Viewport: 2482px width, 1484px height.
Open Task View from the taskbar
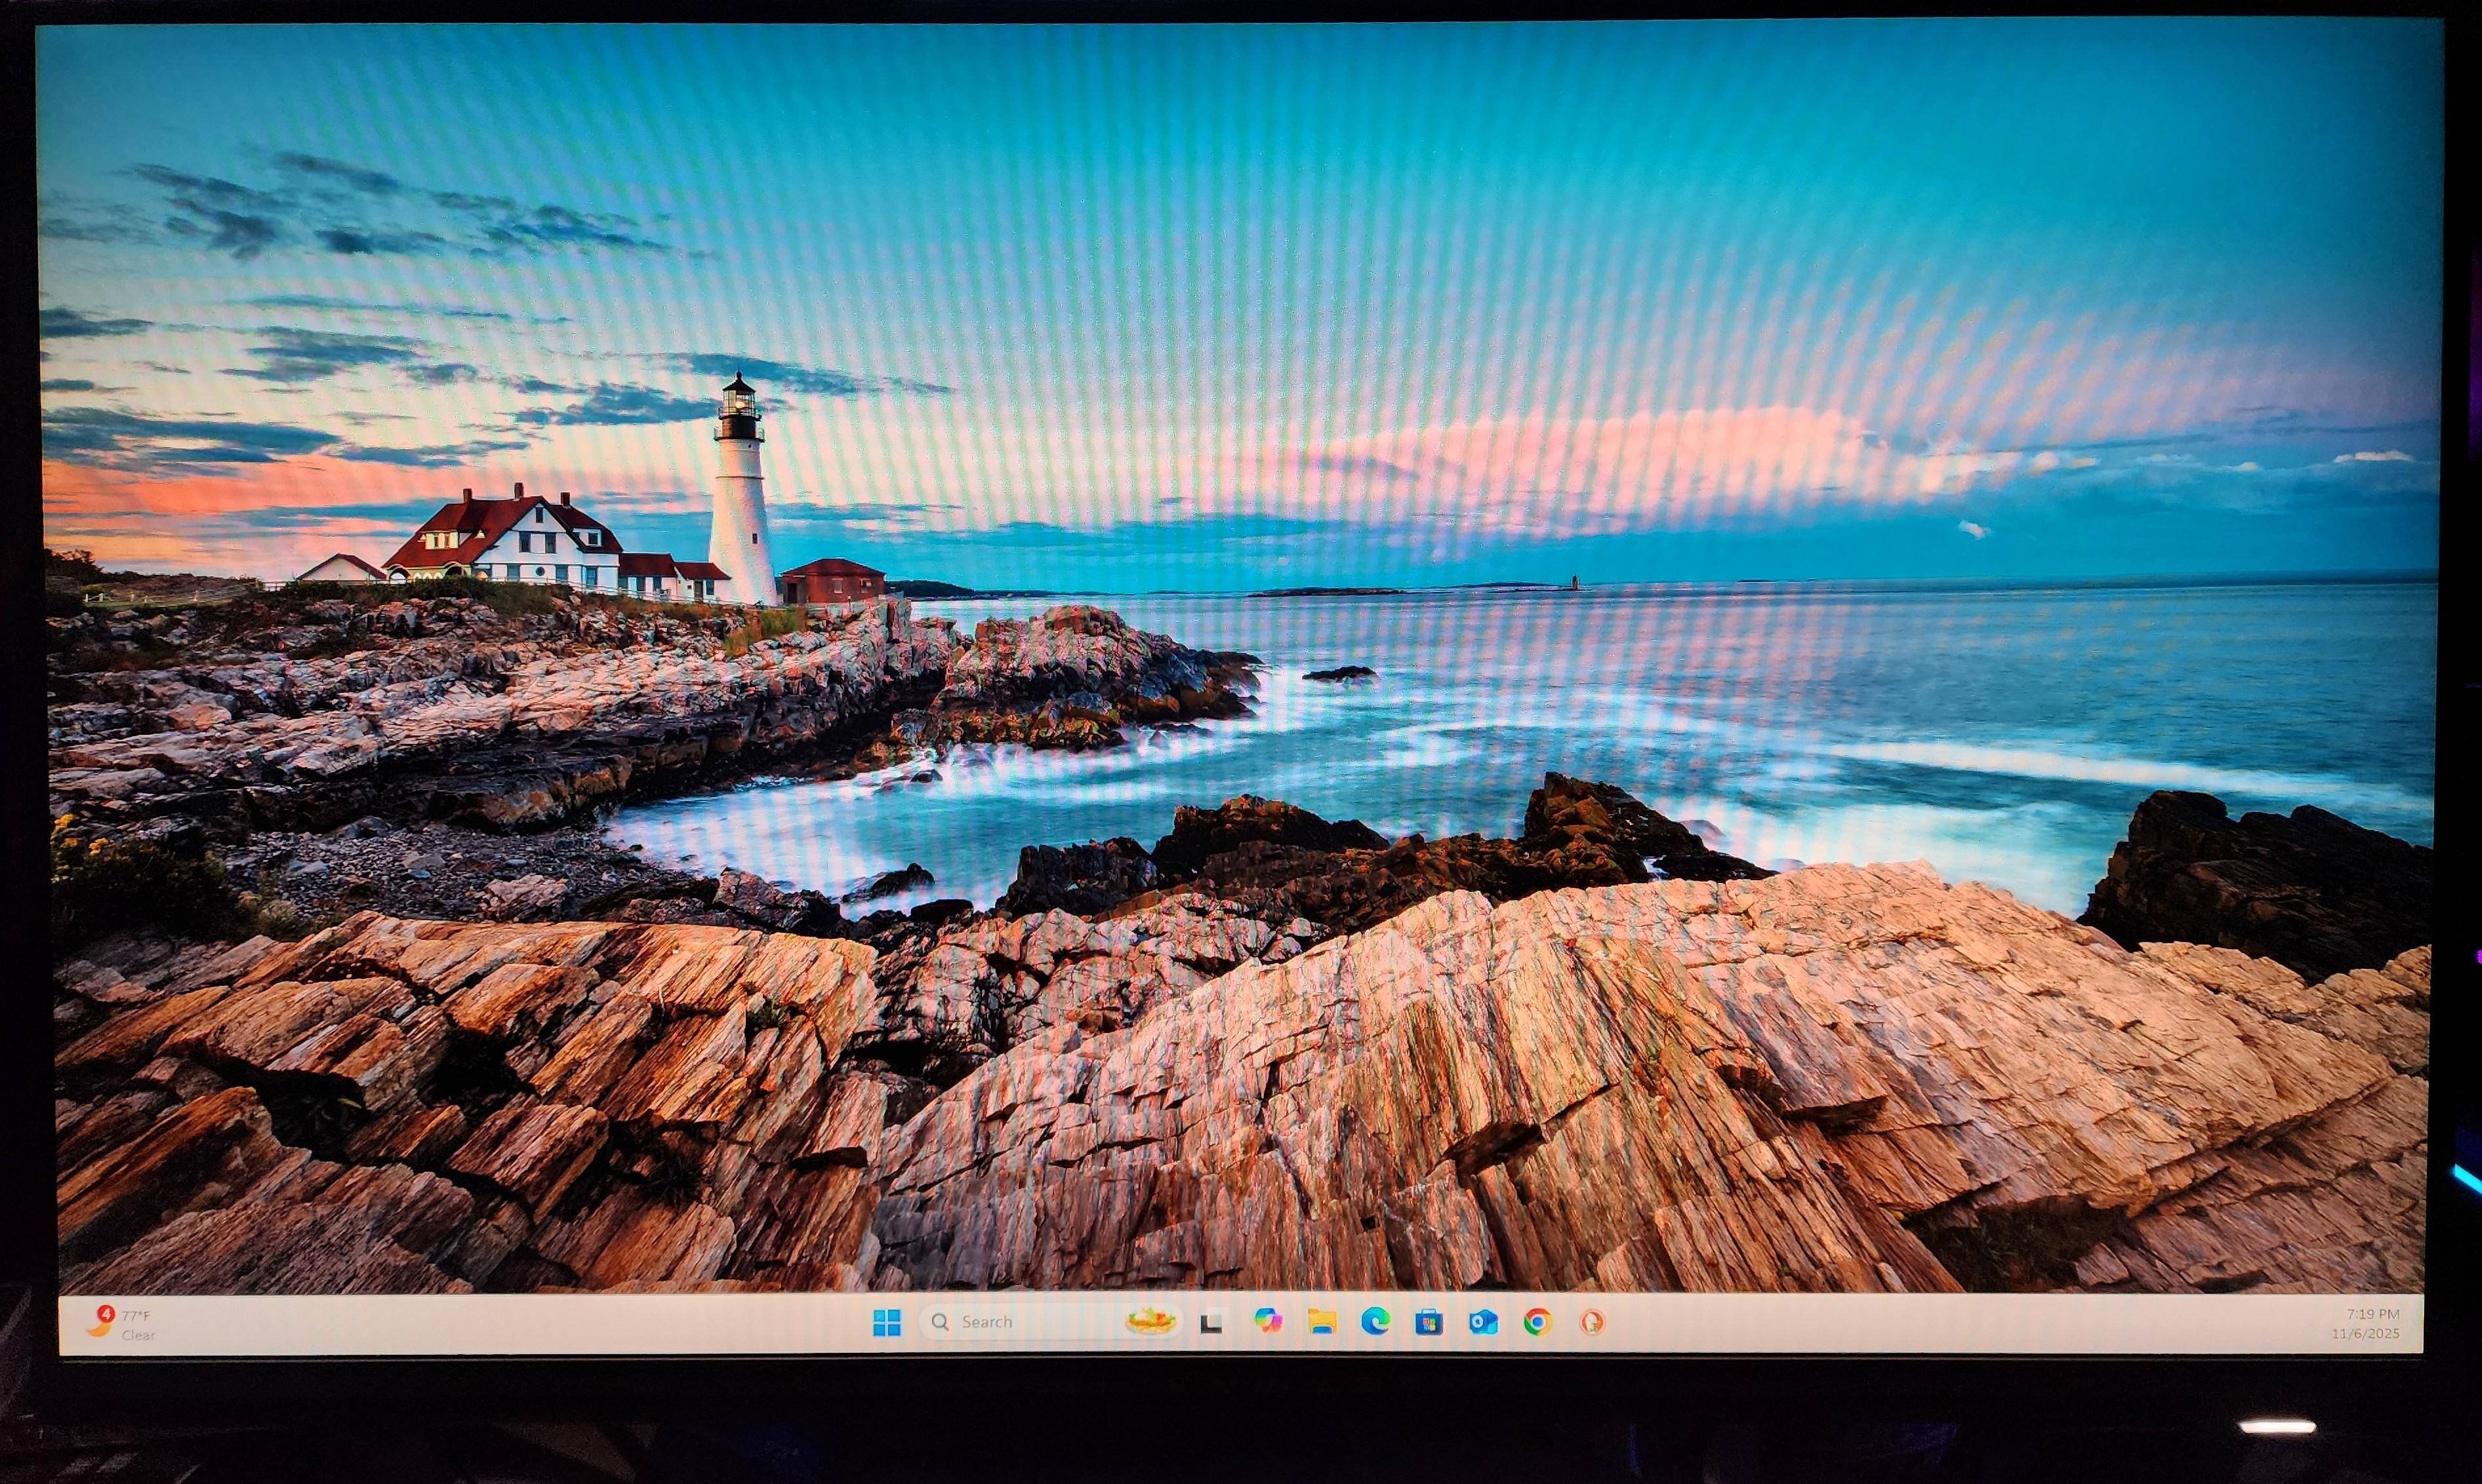pos(1211,1323)
